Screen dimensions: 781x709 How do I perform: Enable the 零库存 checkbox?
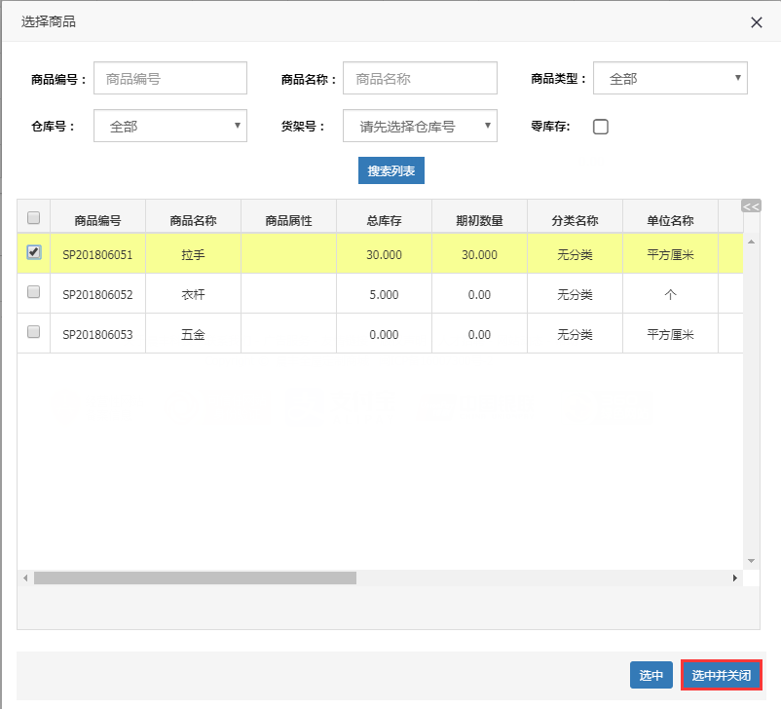(601, 127)
